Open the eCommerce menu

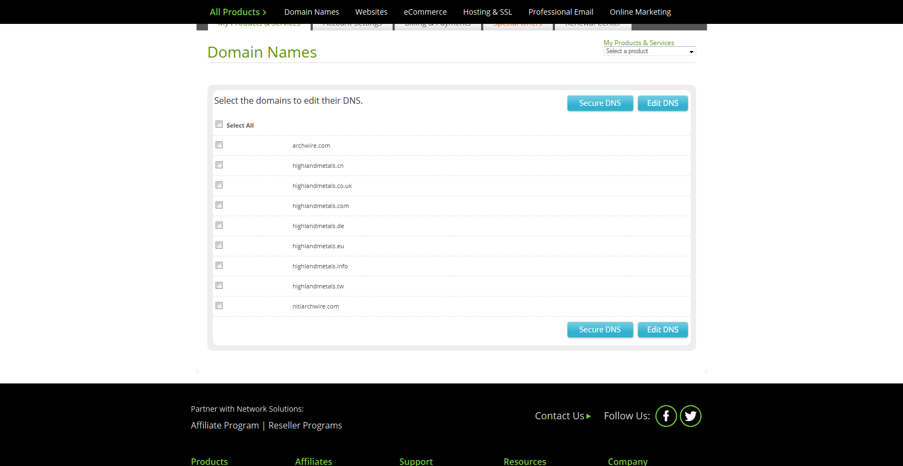425,12
